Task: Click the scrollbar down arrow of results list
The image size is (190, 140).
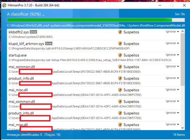Action: click(183, 128)
